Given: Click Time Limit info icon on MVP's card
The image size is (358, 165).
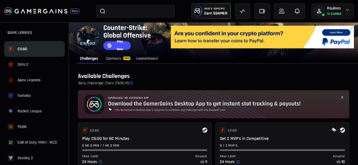Looking at the screenshot, I should 238,162.
